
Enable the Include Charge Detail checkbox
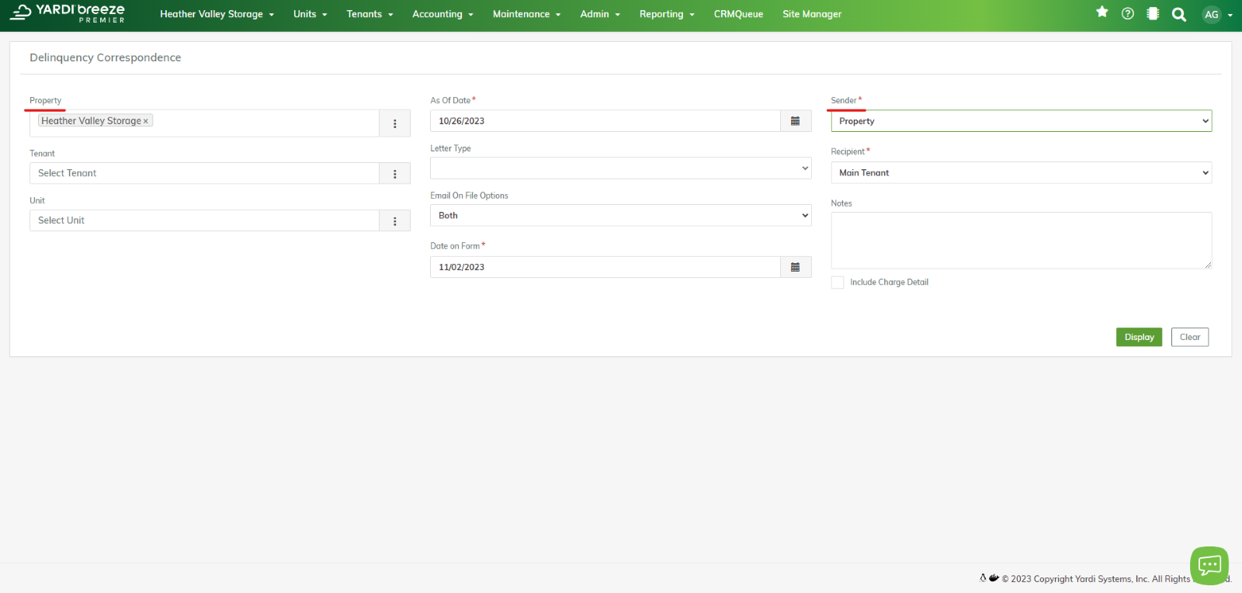tap(838, 283)
